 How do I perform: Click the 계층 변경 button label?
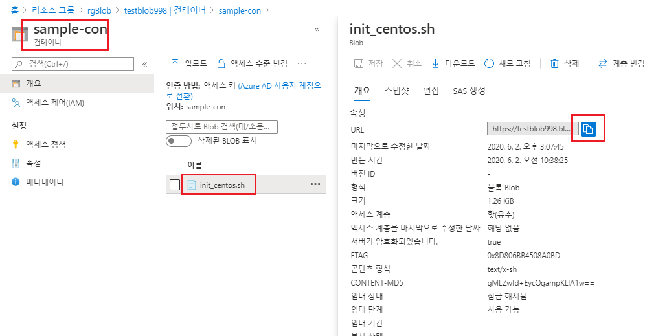629,63
